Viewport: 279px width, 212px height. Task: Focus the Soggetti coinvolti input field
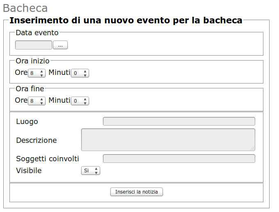pyautogui.click(x=179, y=158)
